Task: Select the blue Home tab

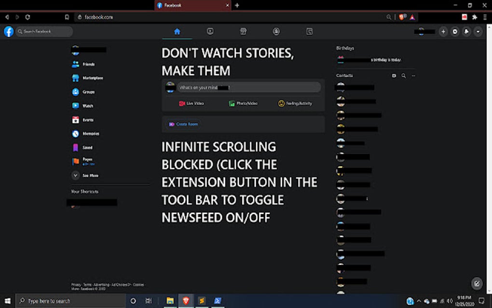Action: [177, 31]
